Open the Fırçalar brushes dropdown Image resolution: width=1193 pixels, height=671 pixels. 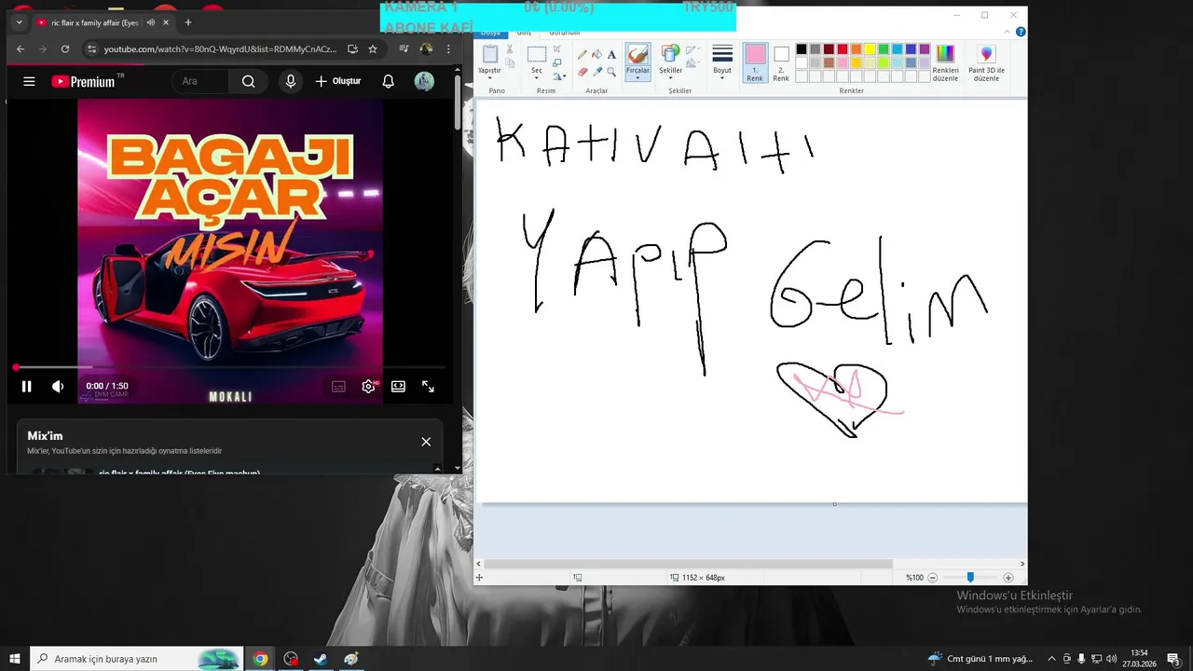pos(638,76)
